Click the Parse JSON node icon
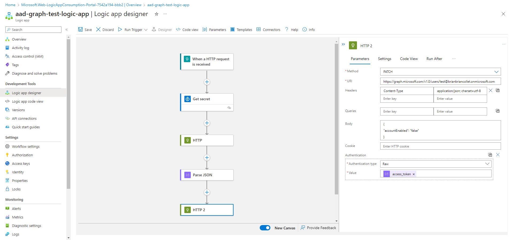513x240 pixels. click(x=188, y=175)
